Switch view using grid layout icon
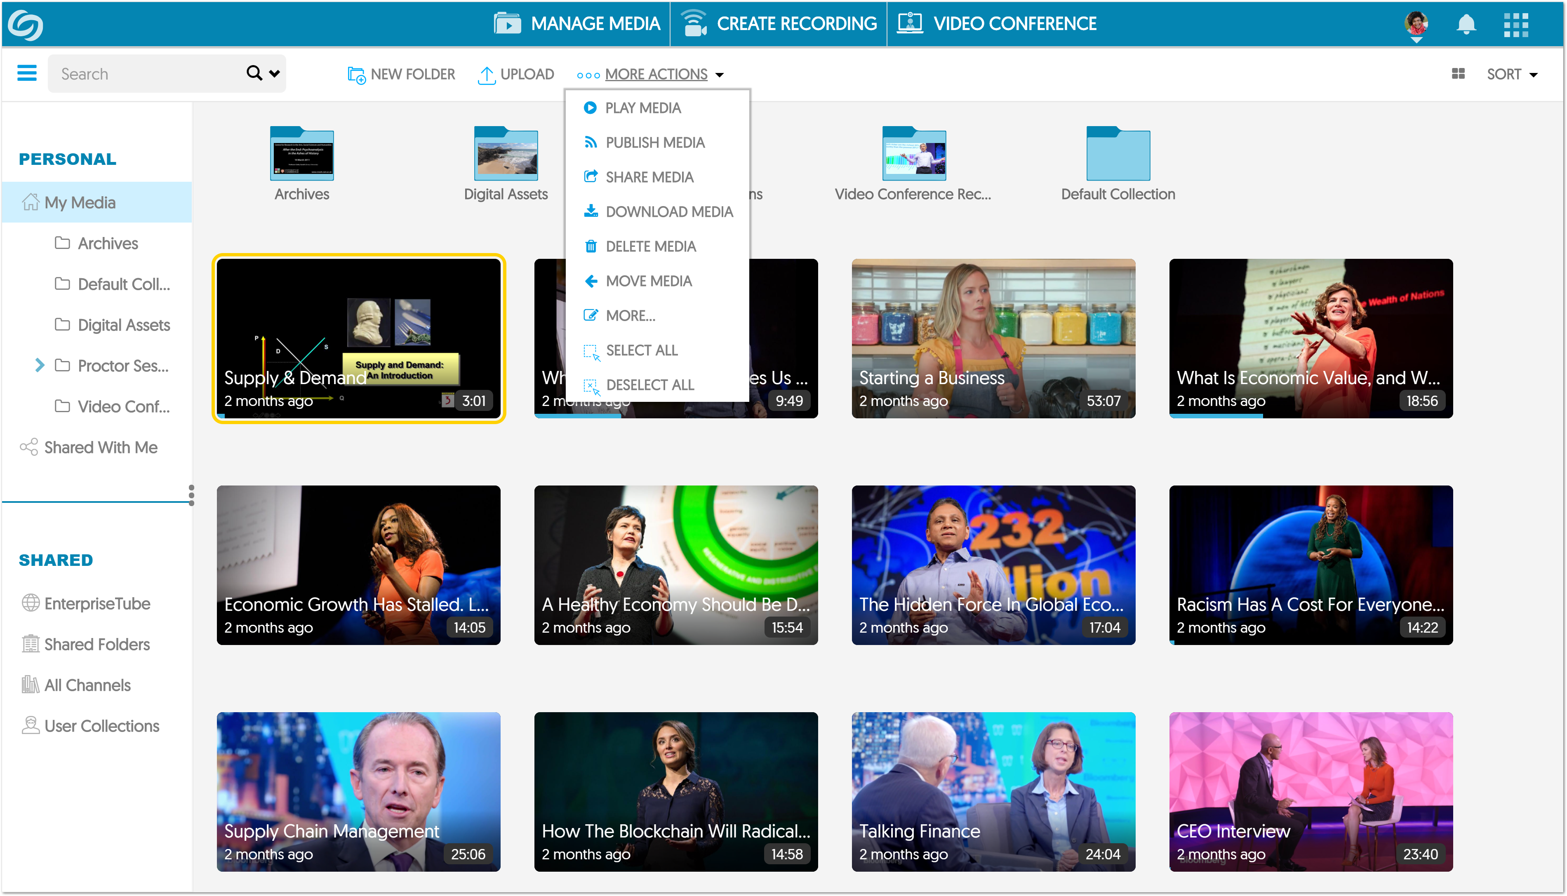Image resolution: width=1567 pixels, height=896 pixels. point(1458,74)
